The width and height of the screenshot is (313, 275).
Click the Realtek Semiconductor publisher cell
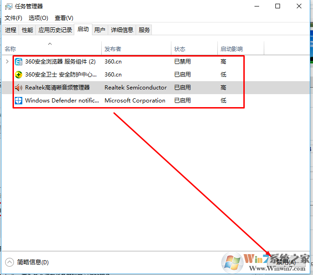[136, 88]
